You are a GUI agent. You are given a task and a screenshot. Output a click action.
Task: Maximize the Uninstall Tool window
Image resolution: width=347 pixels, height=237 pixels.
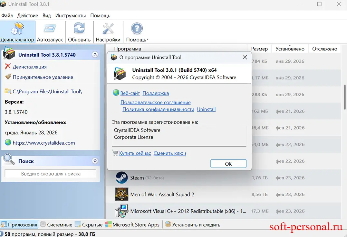click(x=319, y=4)
